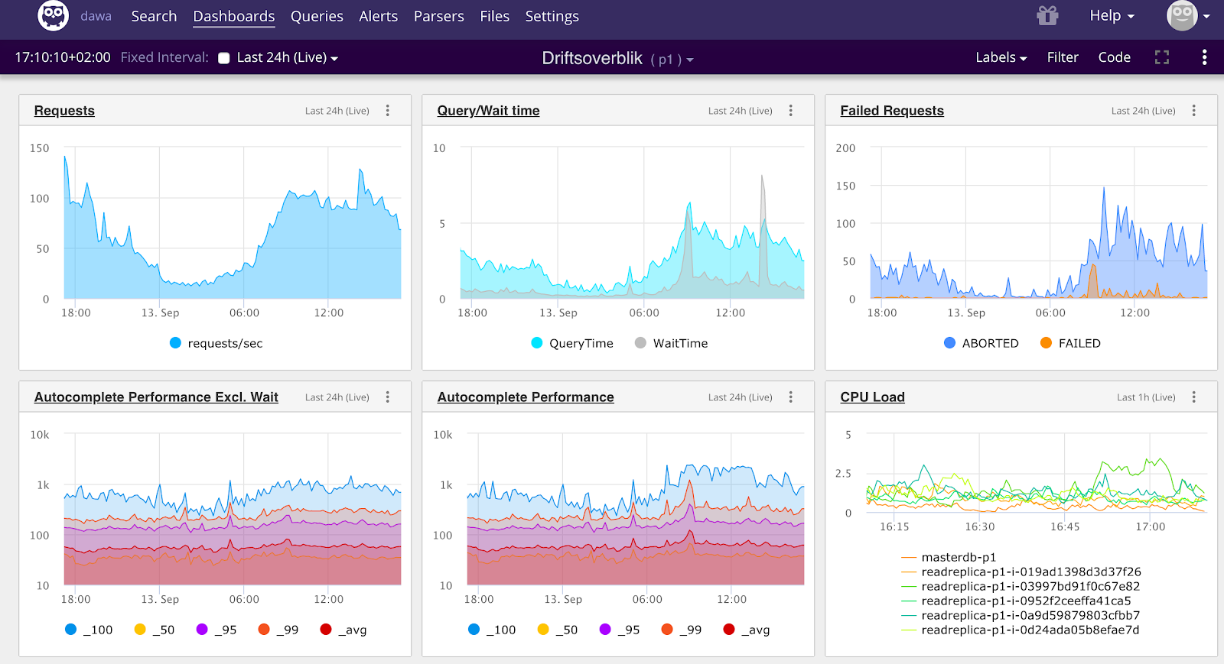
Task: Enter fullscreen mode with the expand icon
Action: point(1161,57)
